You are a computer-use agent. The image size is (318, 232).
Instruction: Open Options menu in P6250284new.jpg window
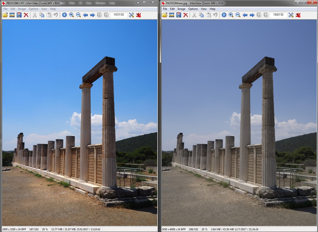[x=193, y=9]
